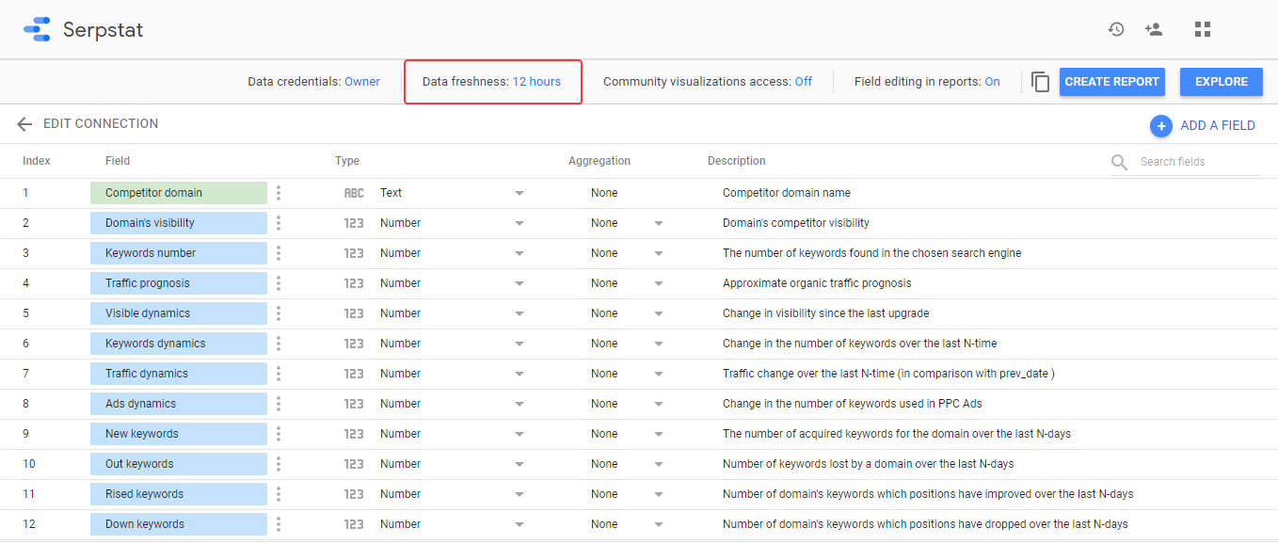The height and width of the screenshot is (544, 1278).
Task: Click the Serpstat data source title
Action: [104, 30]
